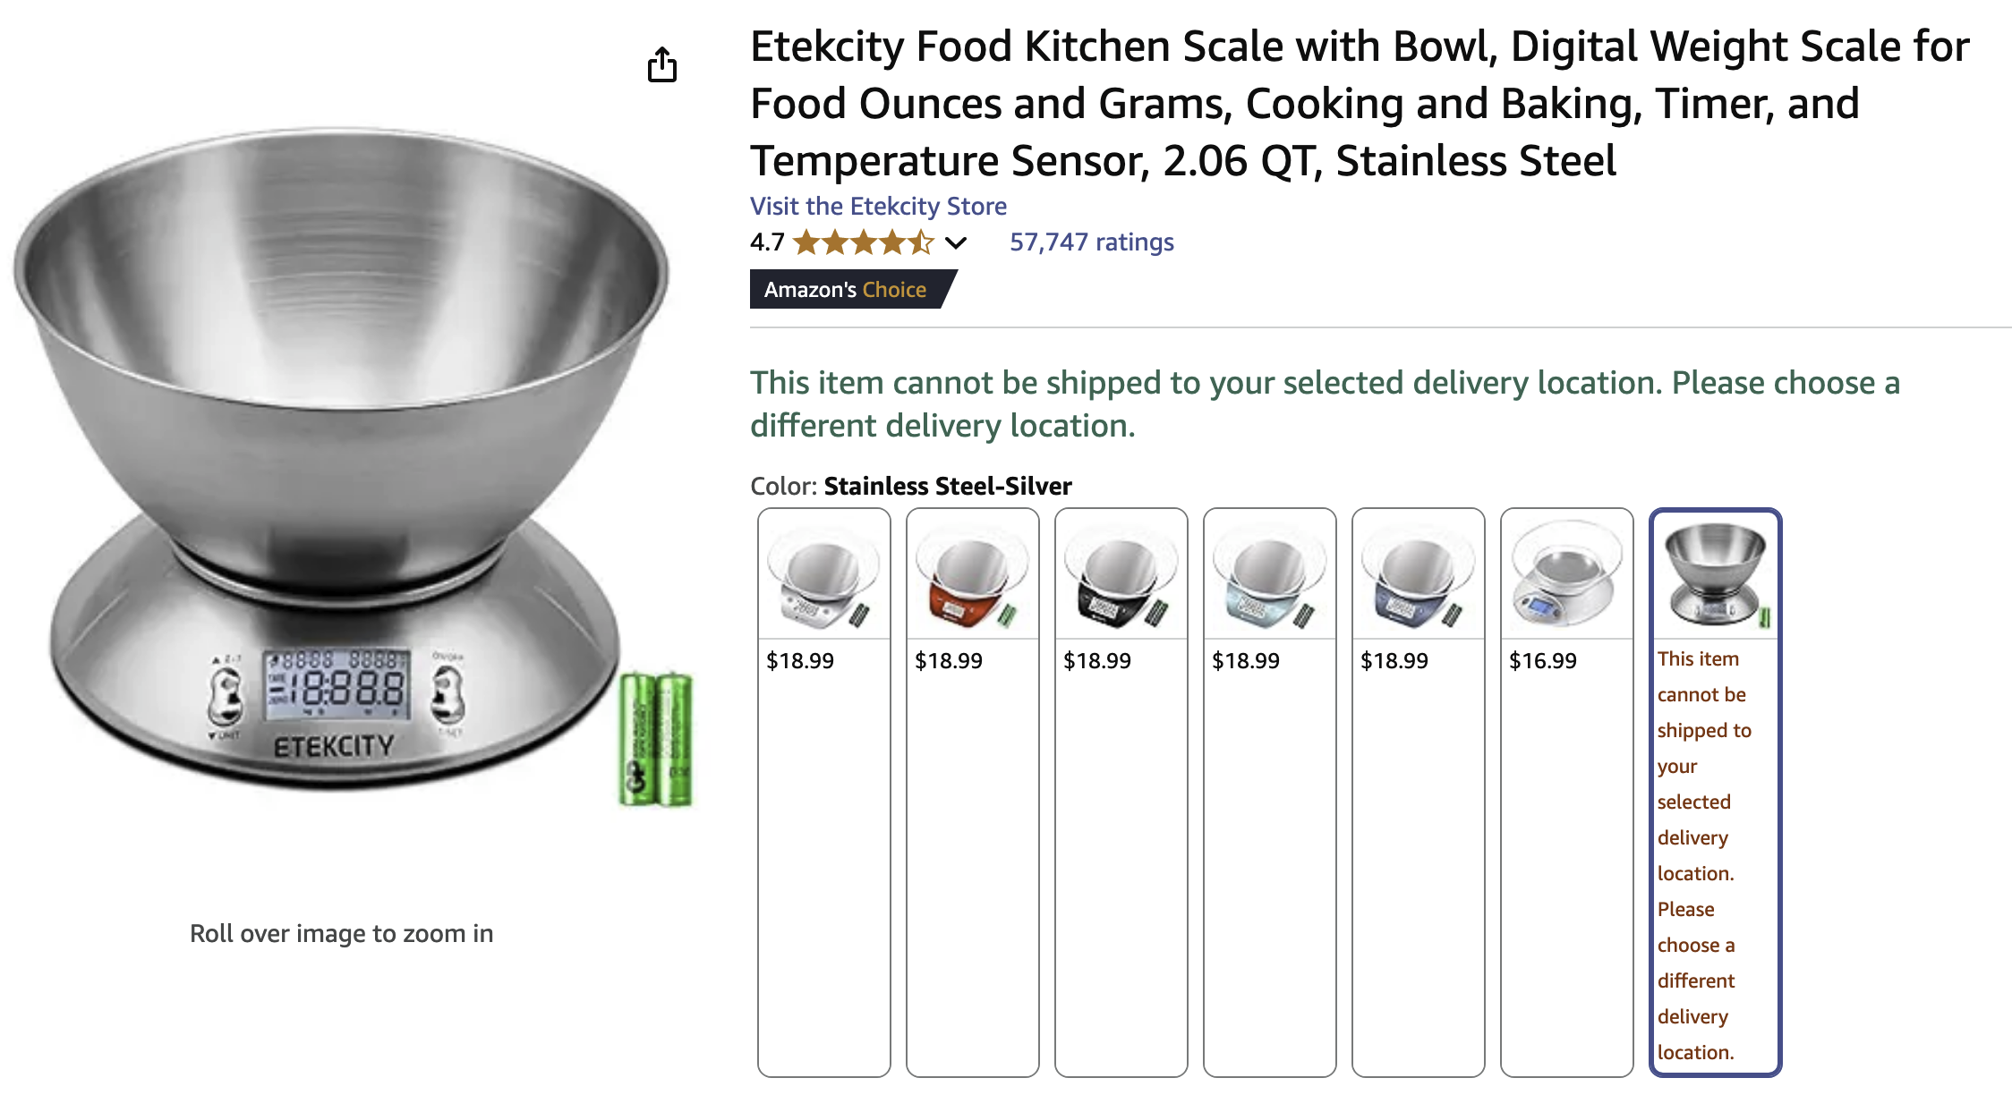Click the 4.7 rating number
The width and height of the screenshot is (2012, 1095).
pyautogui.click(x=767, y=242)
